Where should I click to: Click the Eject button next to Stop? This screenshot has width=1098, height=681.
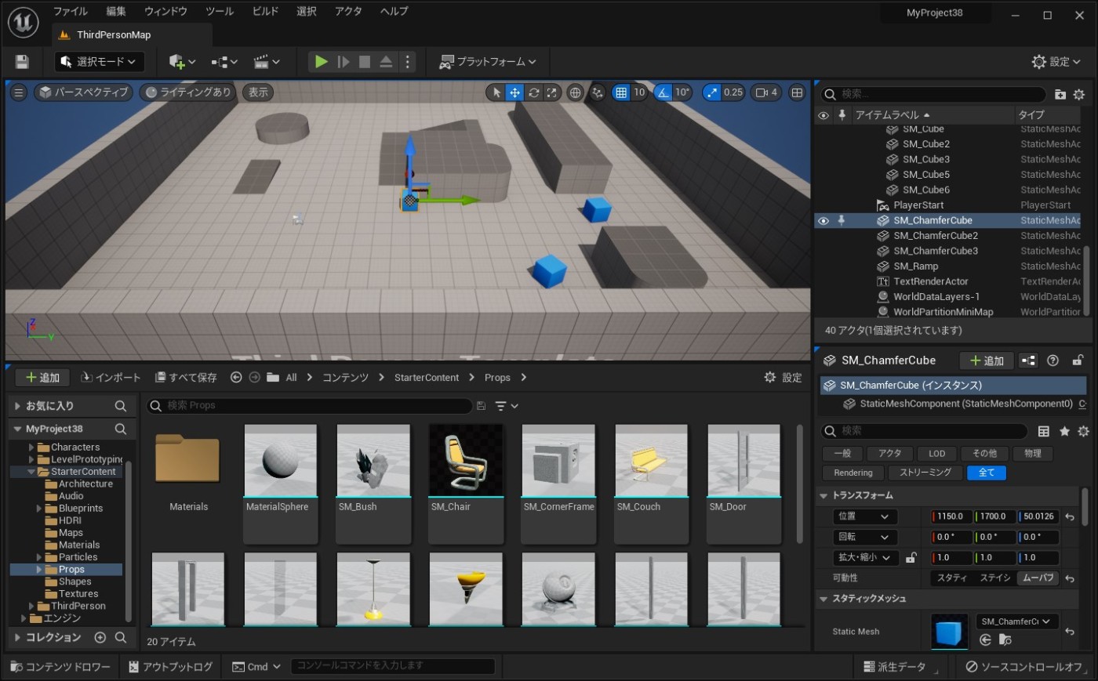(x=386, y=62)
